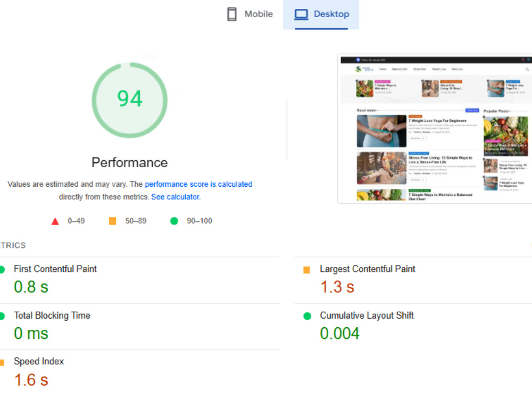Screen dimensions: 532x399
Task: Open the website screenshot thumbnail
Action: 435,129
